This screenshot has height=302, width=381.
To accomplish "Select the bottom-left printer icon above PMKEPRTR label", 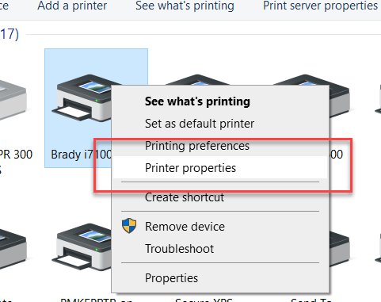I will tap(82, 247).
